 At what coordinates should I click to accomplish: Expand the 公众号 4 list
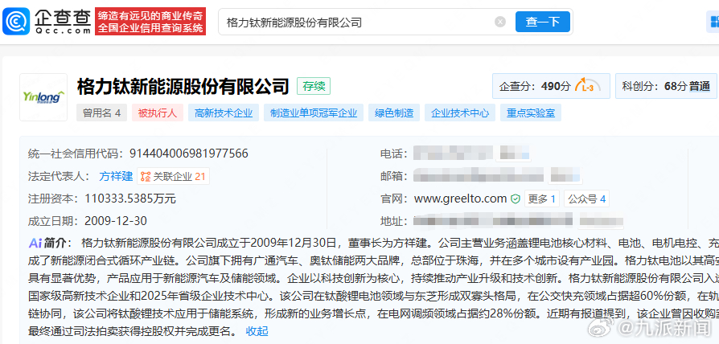[586, 199]
